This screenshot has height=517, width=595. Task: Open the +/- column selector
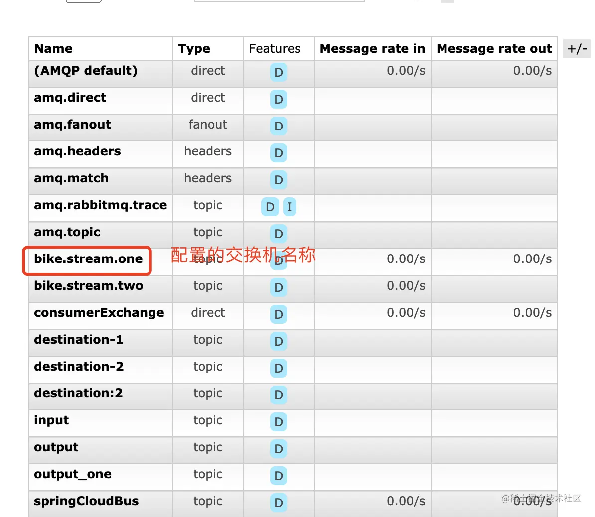coord(577,48)
